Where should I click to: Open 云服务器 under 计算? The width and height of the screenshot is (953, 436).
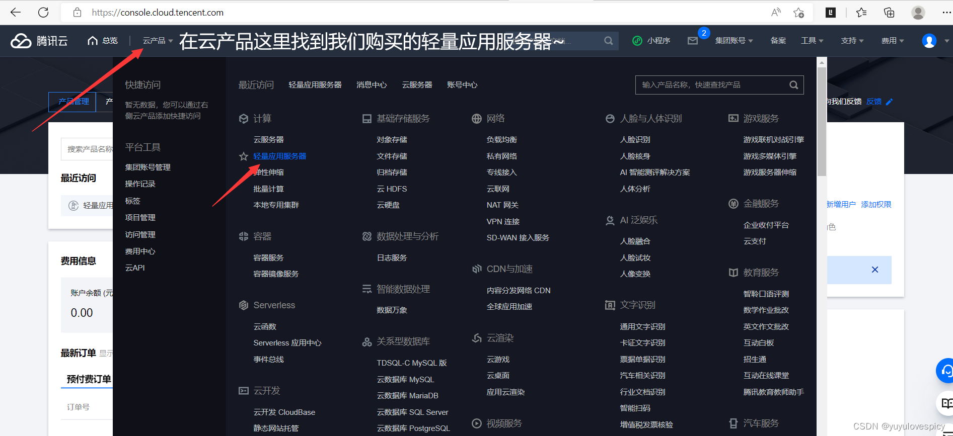(269, 140)
